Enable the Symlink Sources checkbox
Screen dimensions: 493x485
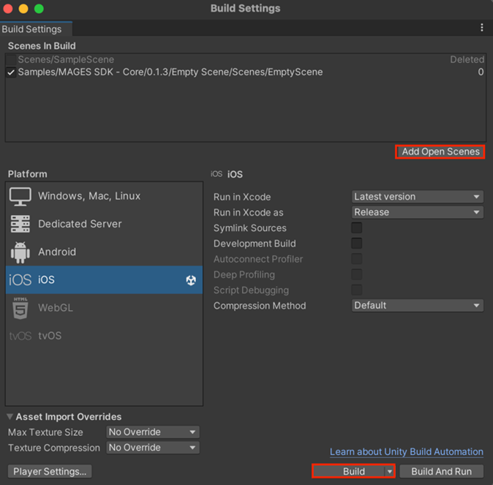pos(357,228)
